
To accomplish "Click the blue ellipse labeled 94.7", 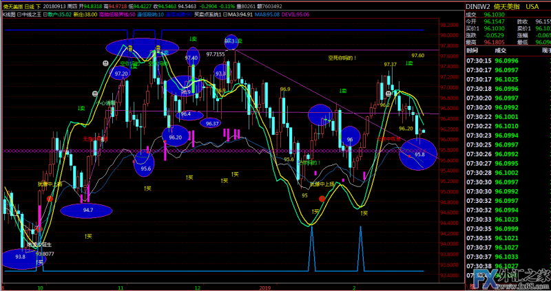I will click(87, 211).
